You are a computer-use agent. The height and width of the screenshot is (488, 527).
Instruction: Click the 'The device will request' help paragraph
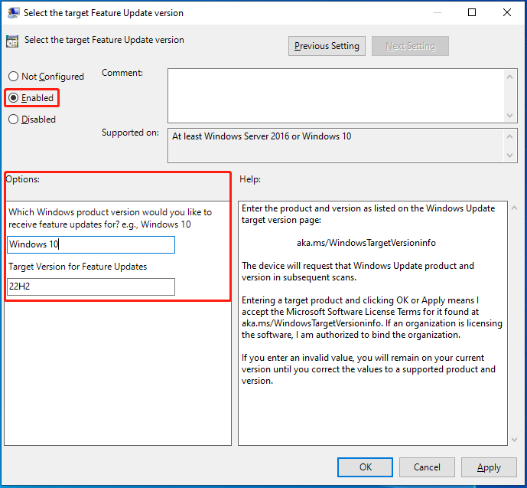[358, 272]
